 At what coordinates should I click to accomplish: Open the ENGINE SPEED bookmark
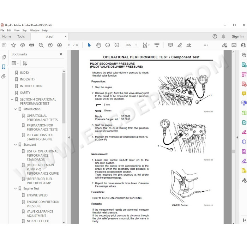click(x=37, y=195)
